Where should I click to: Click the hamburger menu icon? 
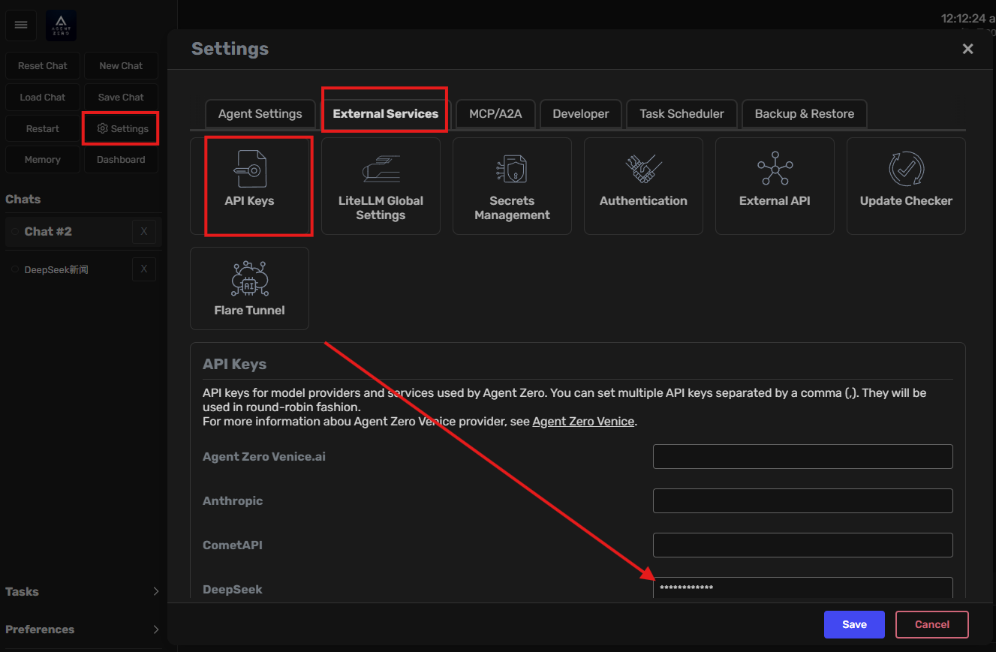click(21, 26)
